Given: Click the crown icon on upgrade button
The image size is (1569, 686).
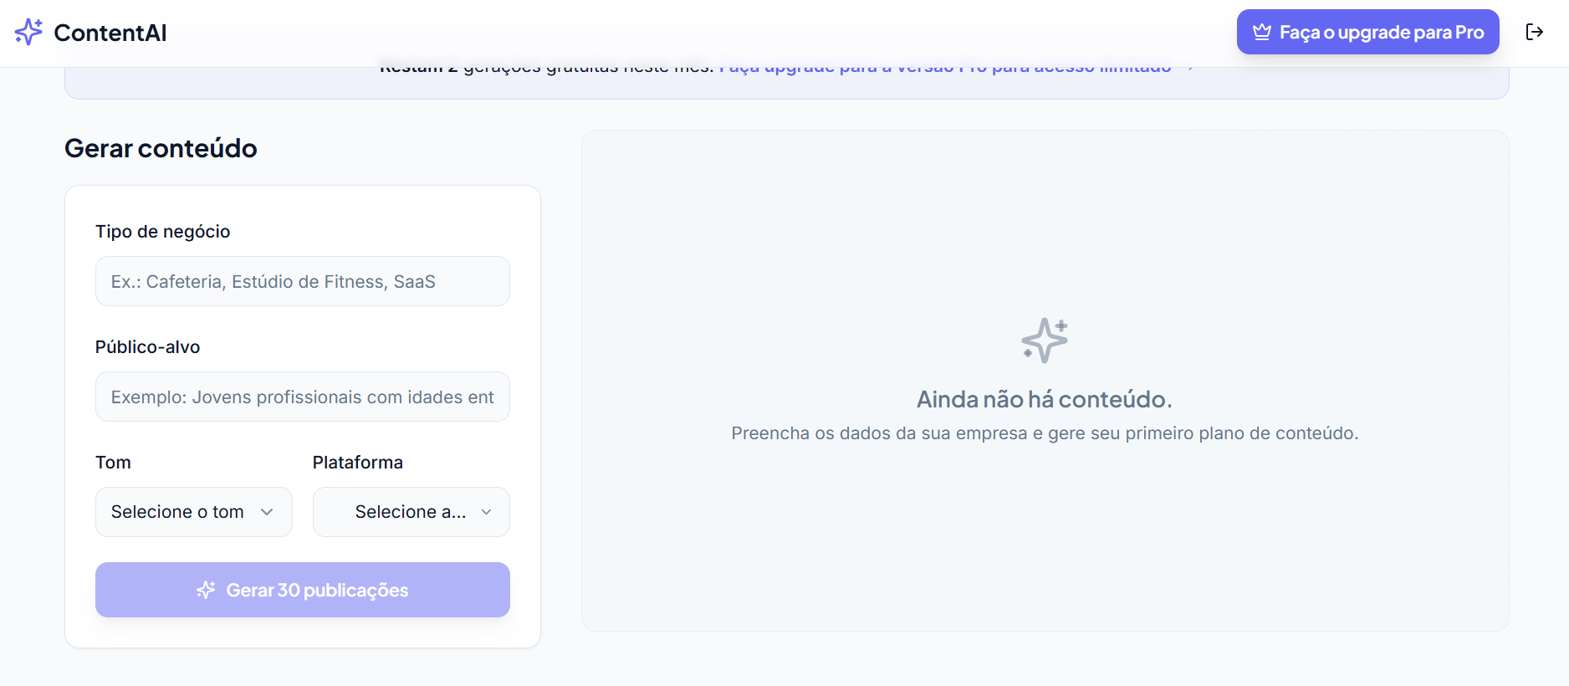Looking at the screenshot, I should (1262, 32).
